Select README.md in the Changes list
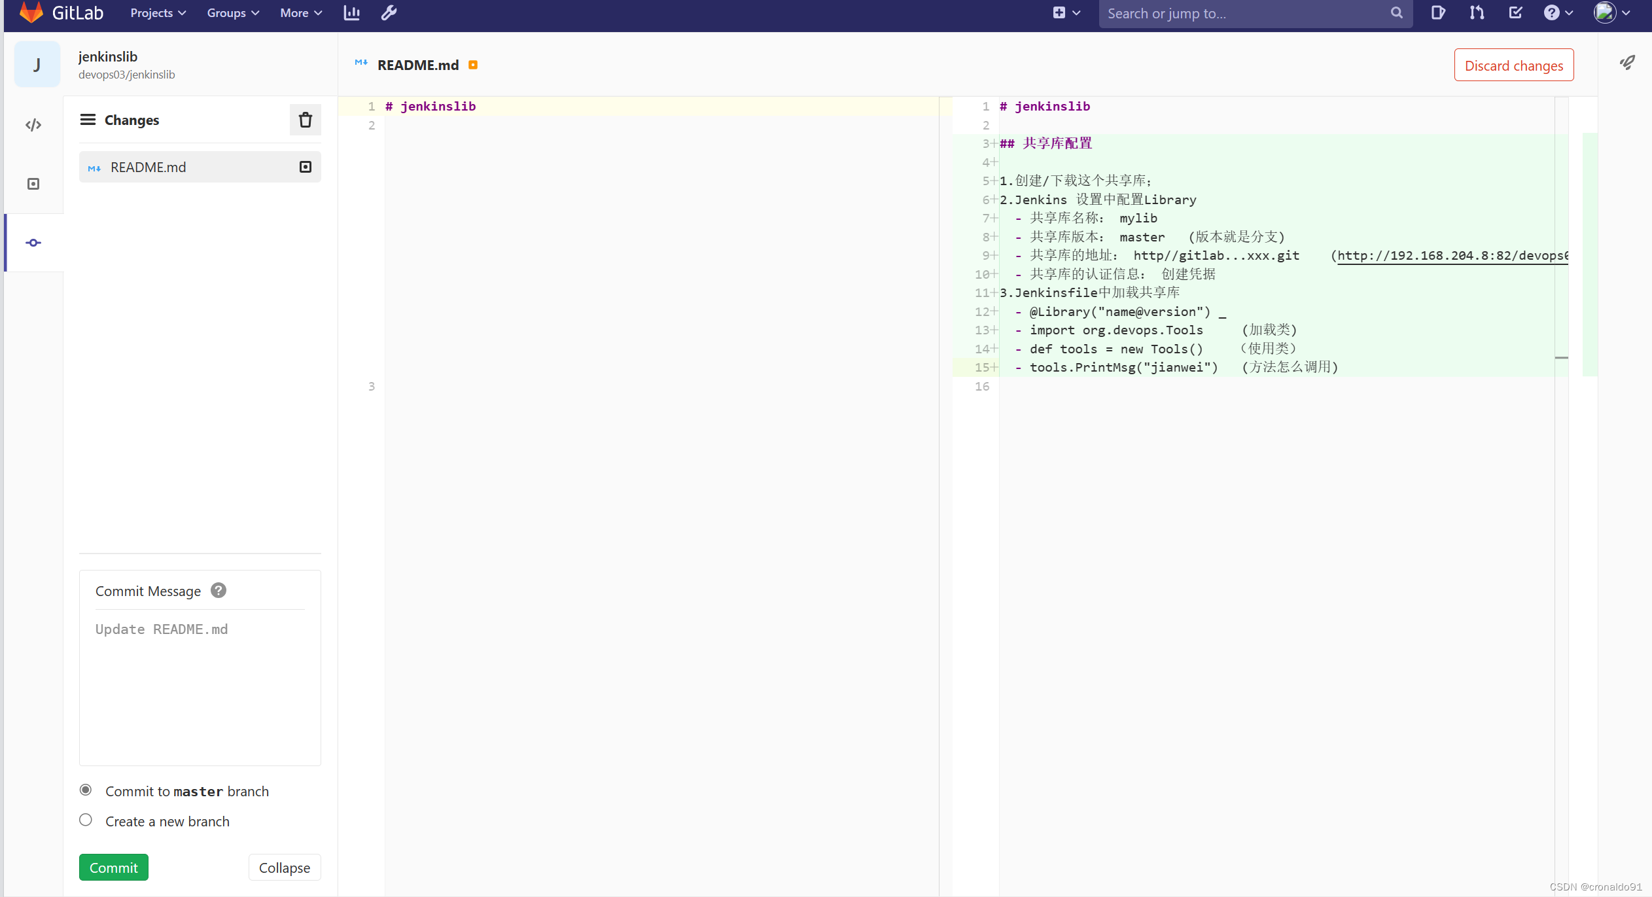The width and height of the screenshot is (1652, 897). (x=200, y=167)
